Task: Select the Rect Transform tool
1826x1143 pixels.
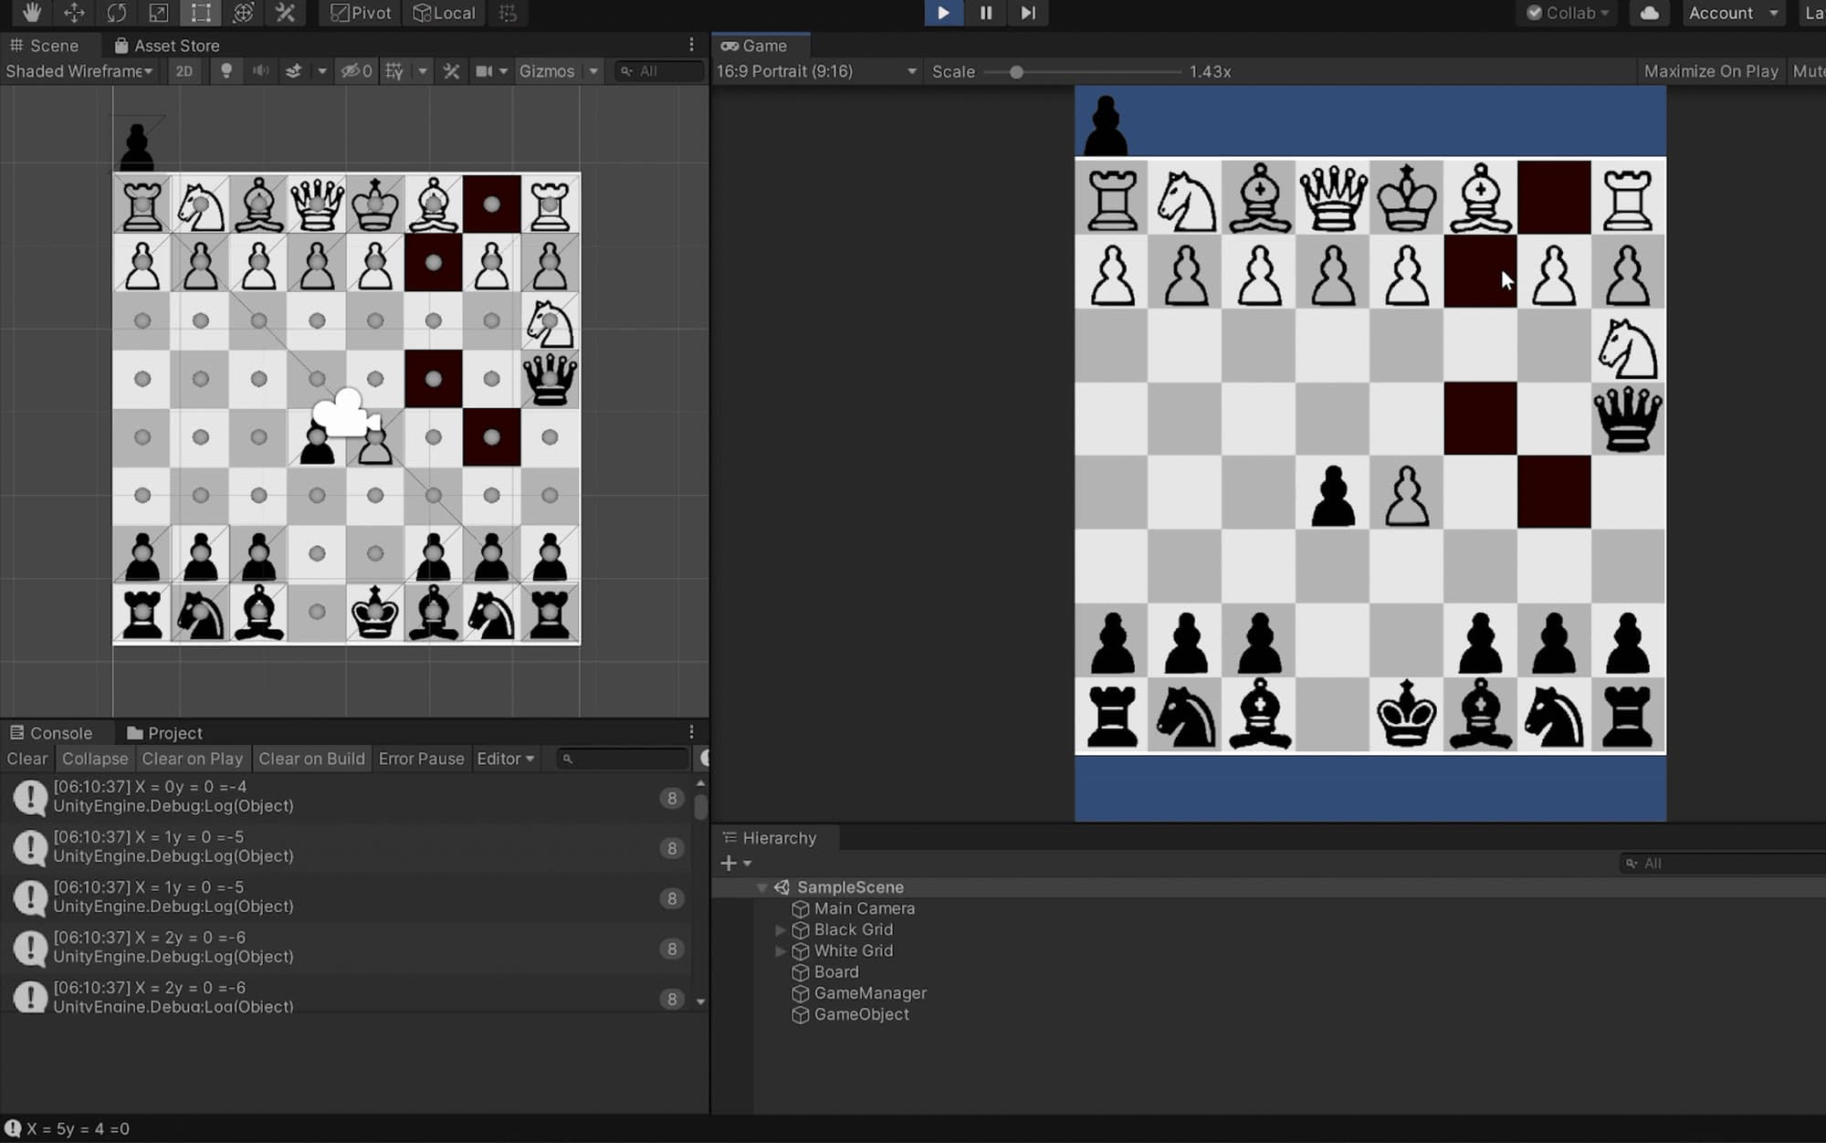Action: tap(201, 13)
